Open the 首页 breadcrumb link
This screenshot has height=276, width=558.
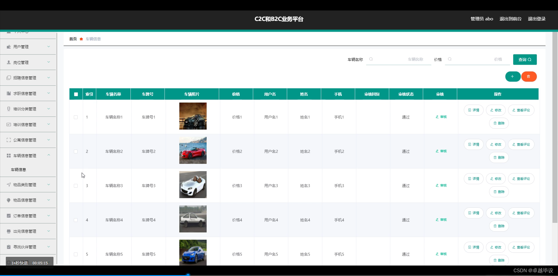pyautogui.click(x=73, y=39)
